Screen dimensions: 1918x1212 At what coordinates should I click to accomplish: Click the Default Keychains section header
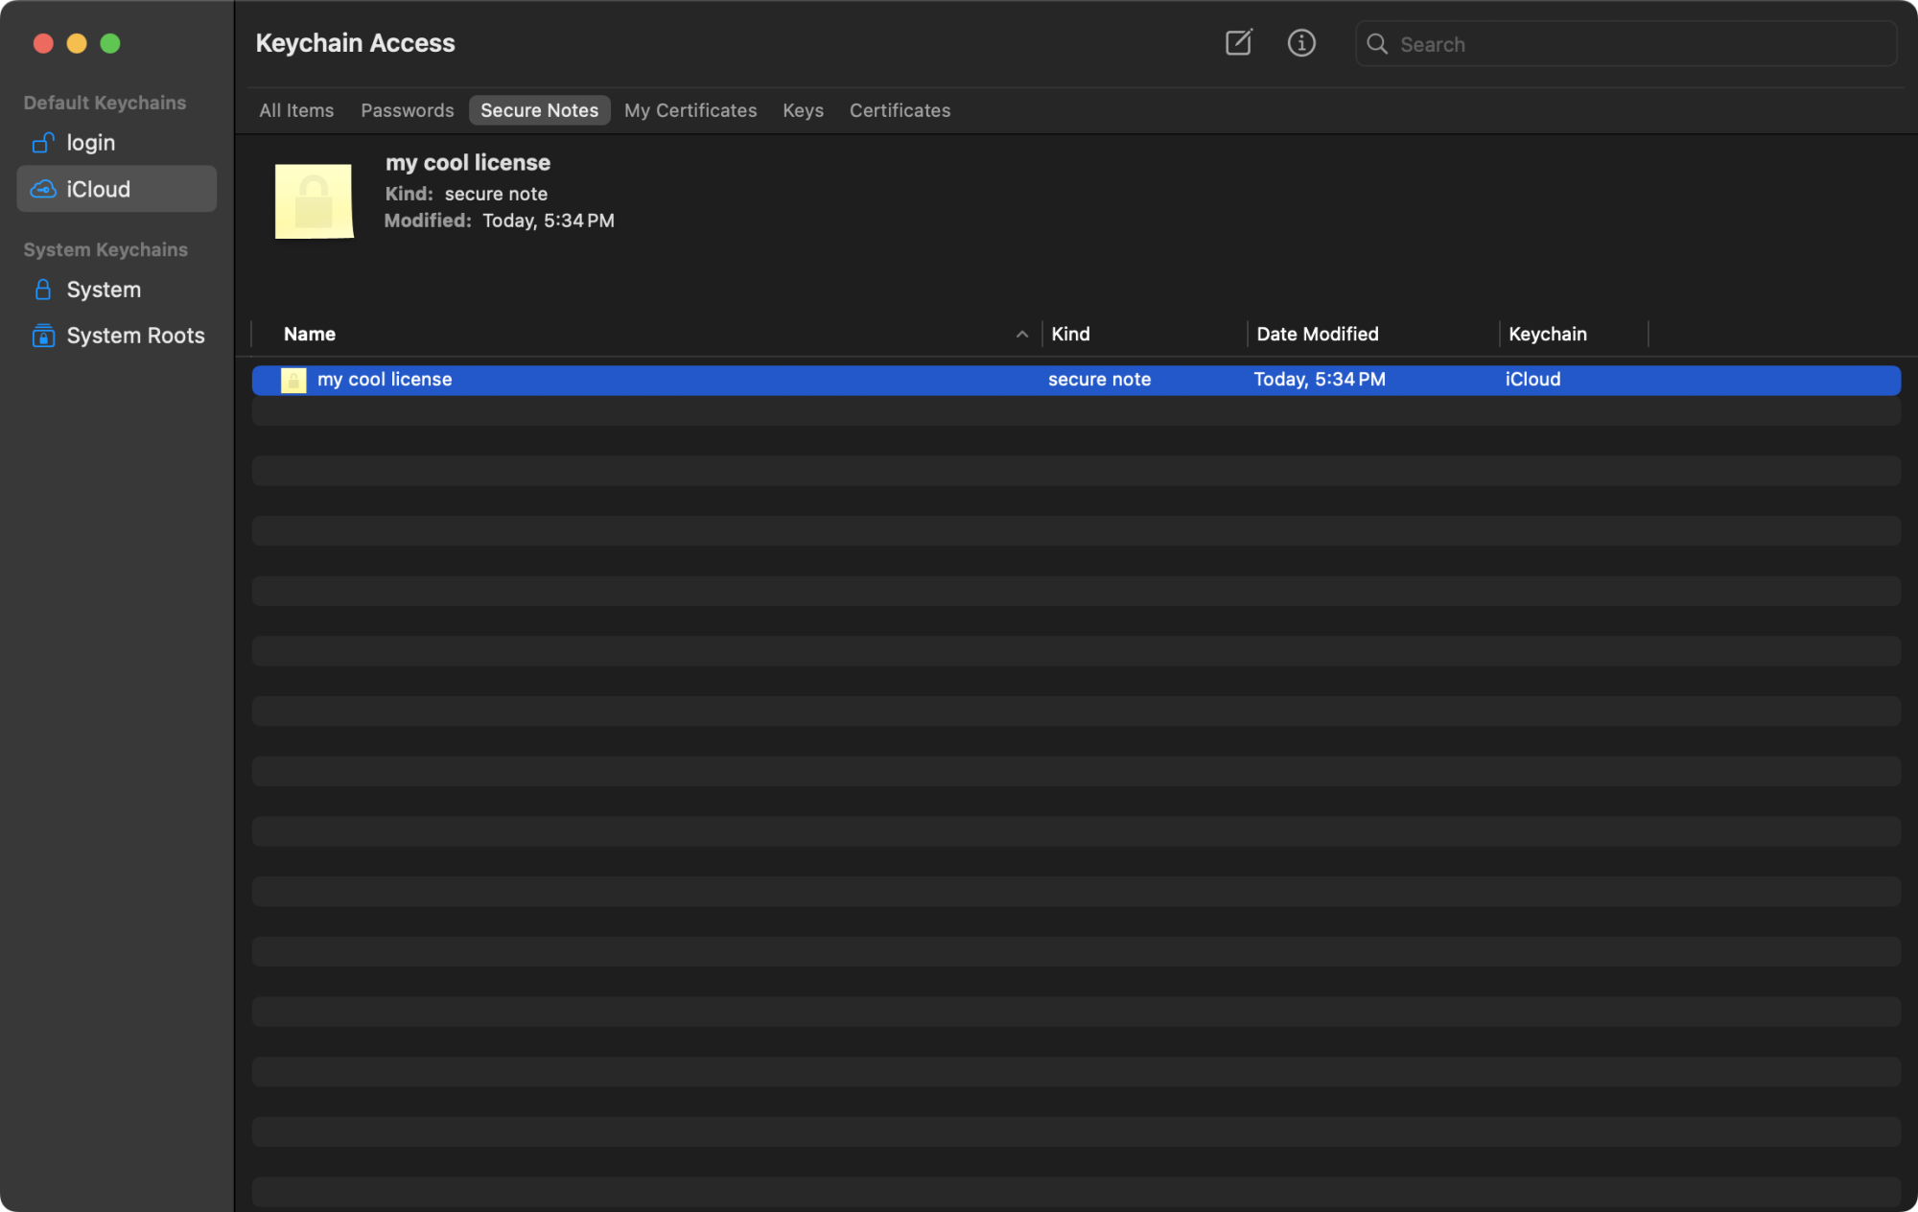coord(105,103)
